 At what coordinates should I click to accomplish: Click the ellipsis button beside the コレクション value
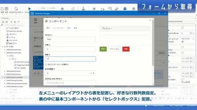point(194,39)
